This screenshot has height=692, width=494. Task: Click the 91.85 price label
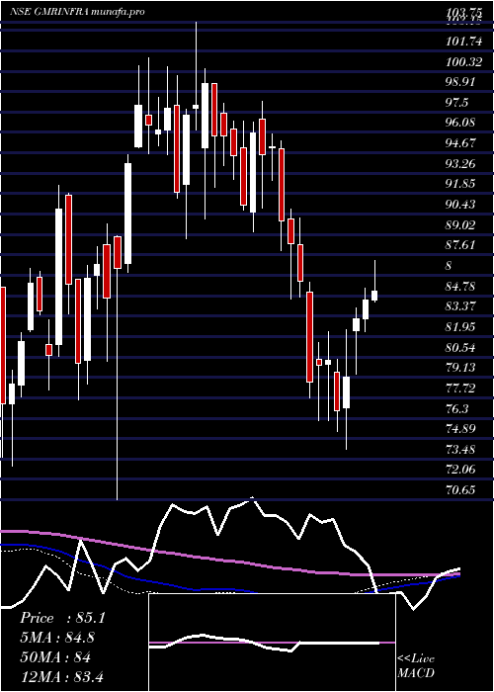point(460,184)
